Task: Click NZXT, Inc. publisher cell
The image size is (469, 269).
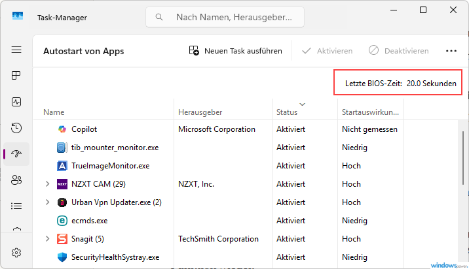Action: click(197, 184)
